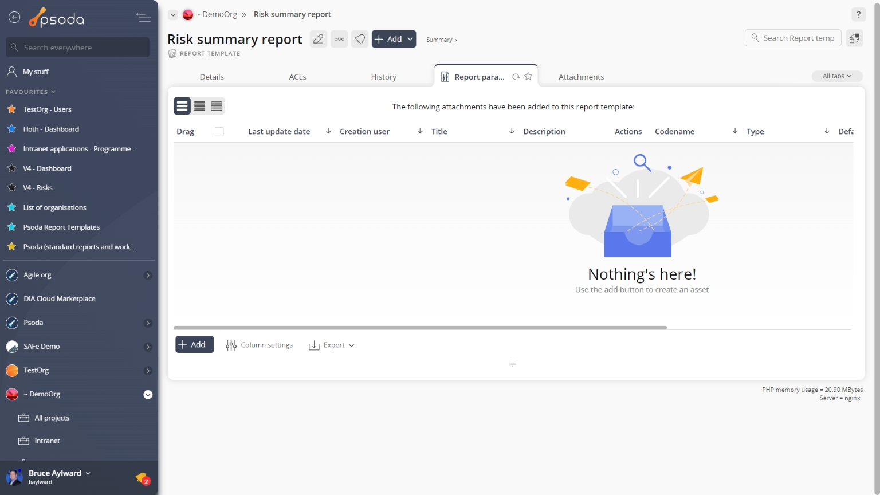The height and width of the screenshot is (495, 880).
Task: Tick the select-all checkbox in table header
Action: 219,132
